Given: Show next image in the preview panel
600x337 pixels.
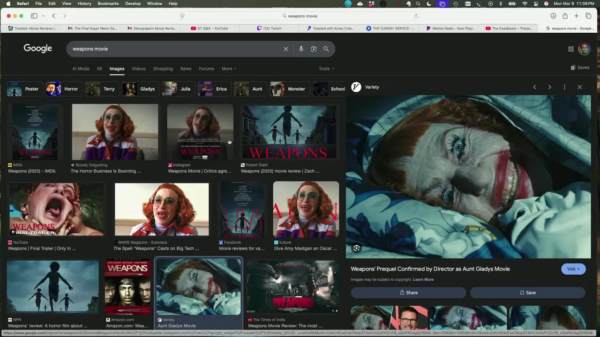Looking at the screenshot, I should coord(549,87).
